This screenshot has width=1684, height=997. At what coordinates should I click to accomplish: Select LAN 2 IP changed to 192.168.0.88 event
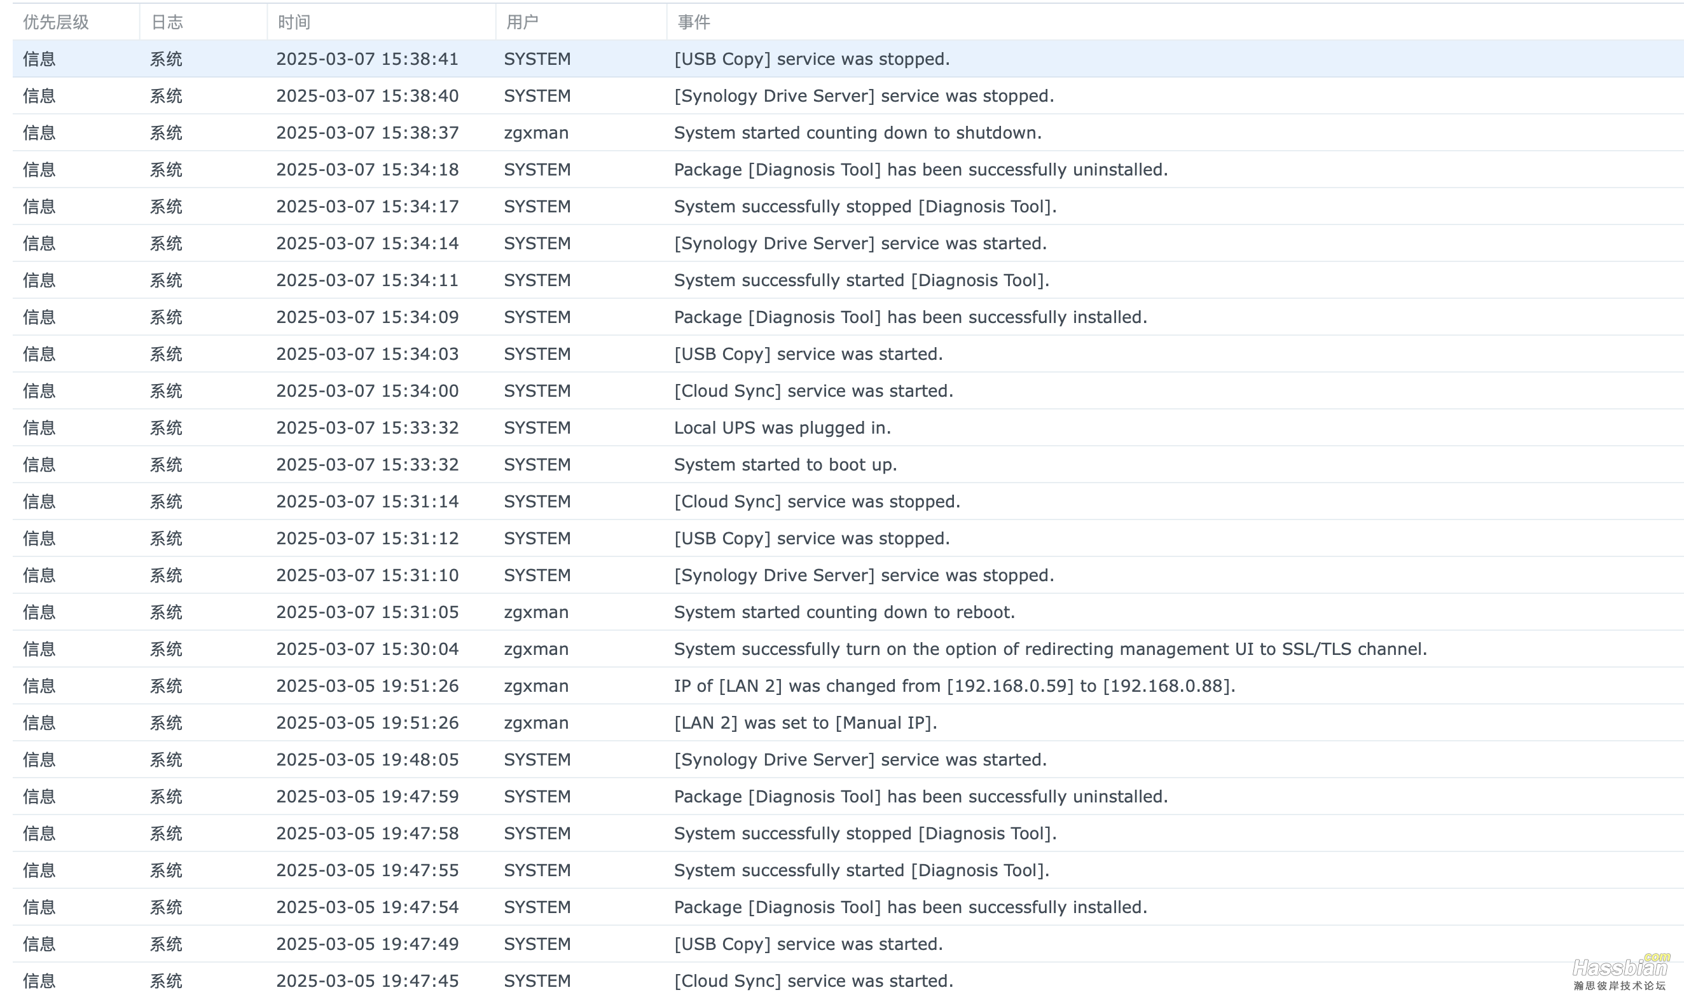(x=954, y=686)
